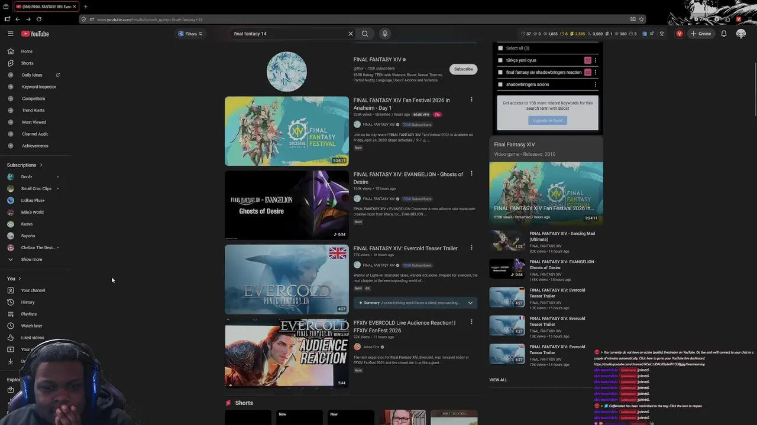
Task: Open the vidIQ red V extension icon
Action: pos(680,34)
